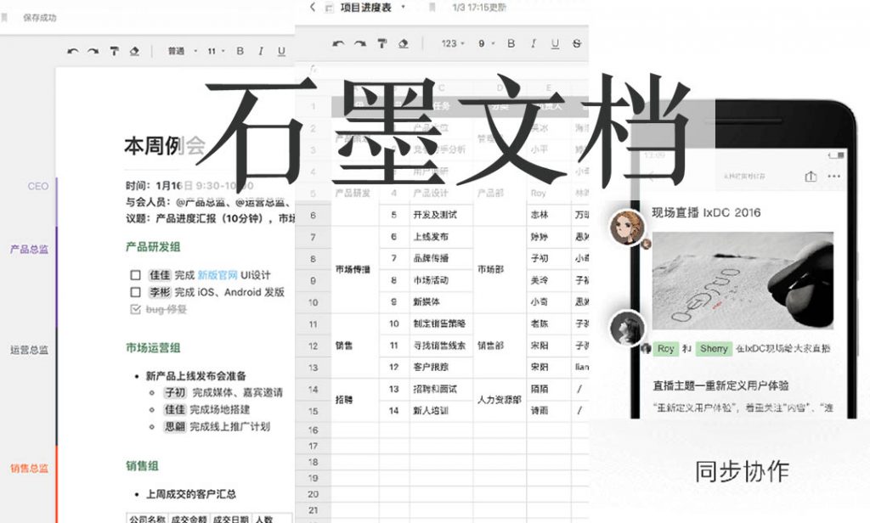This screenshot has width=870, height=523.
Task: Undo in the spreadsheet toolbar
Action: click(x=338, y=43)
